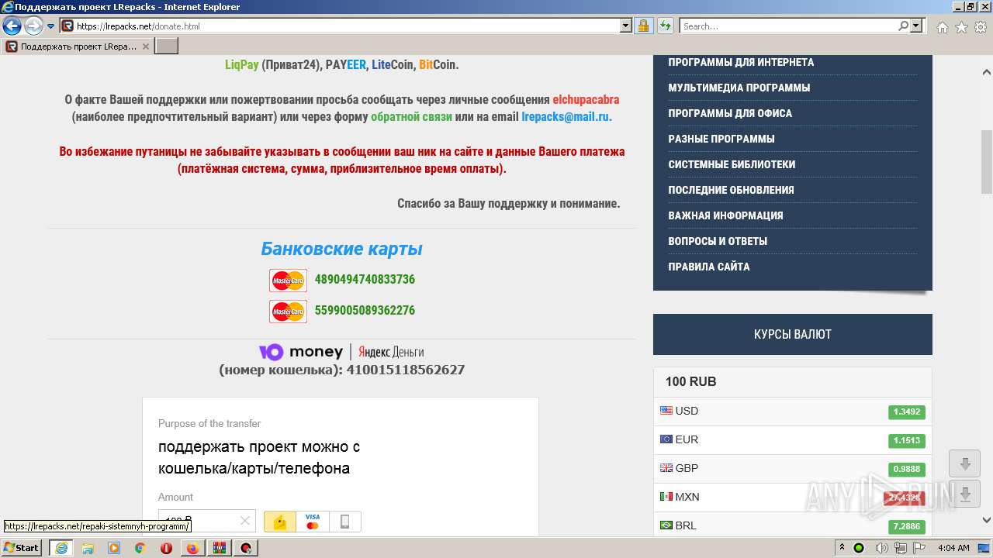Screen dimensions: 993x558
Task: Open the Windows Start menu
Action: (x=22, y=548)
